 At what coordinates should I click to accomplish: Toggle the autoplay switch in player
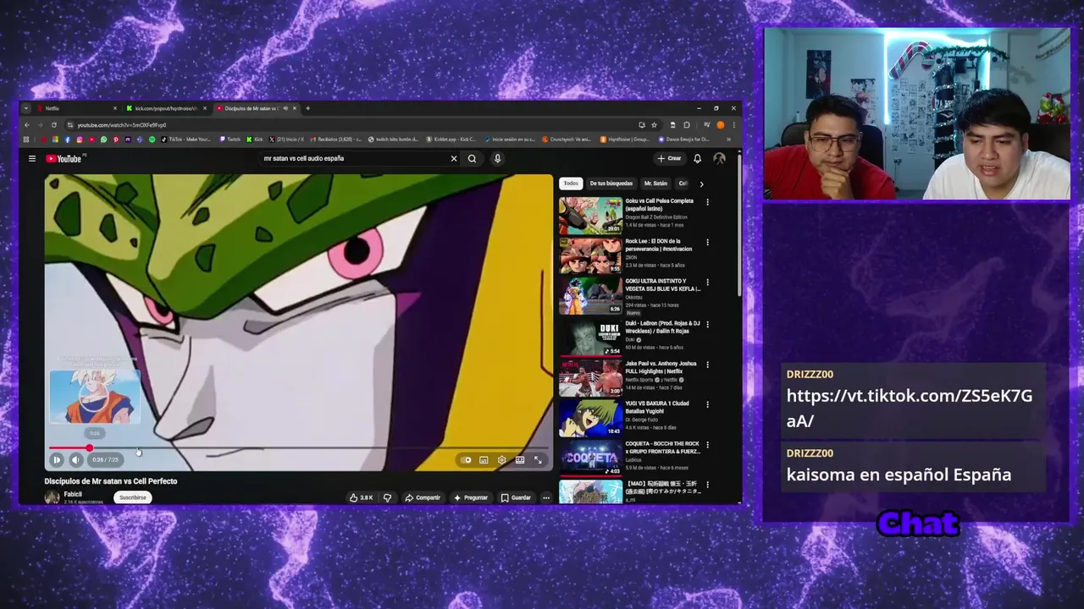pyautogui.click(x=466, y=460)
